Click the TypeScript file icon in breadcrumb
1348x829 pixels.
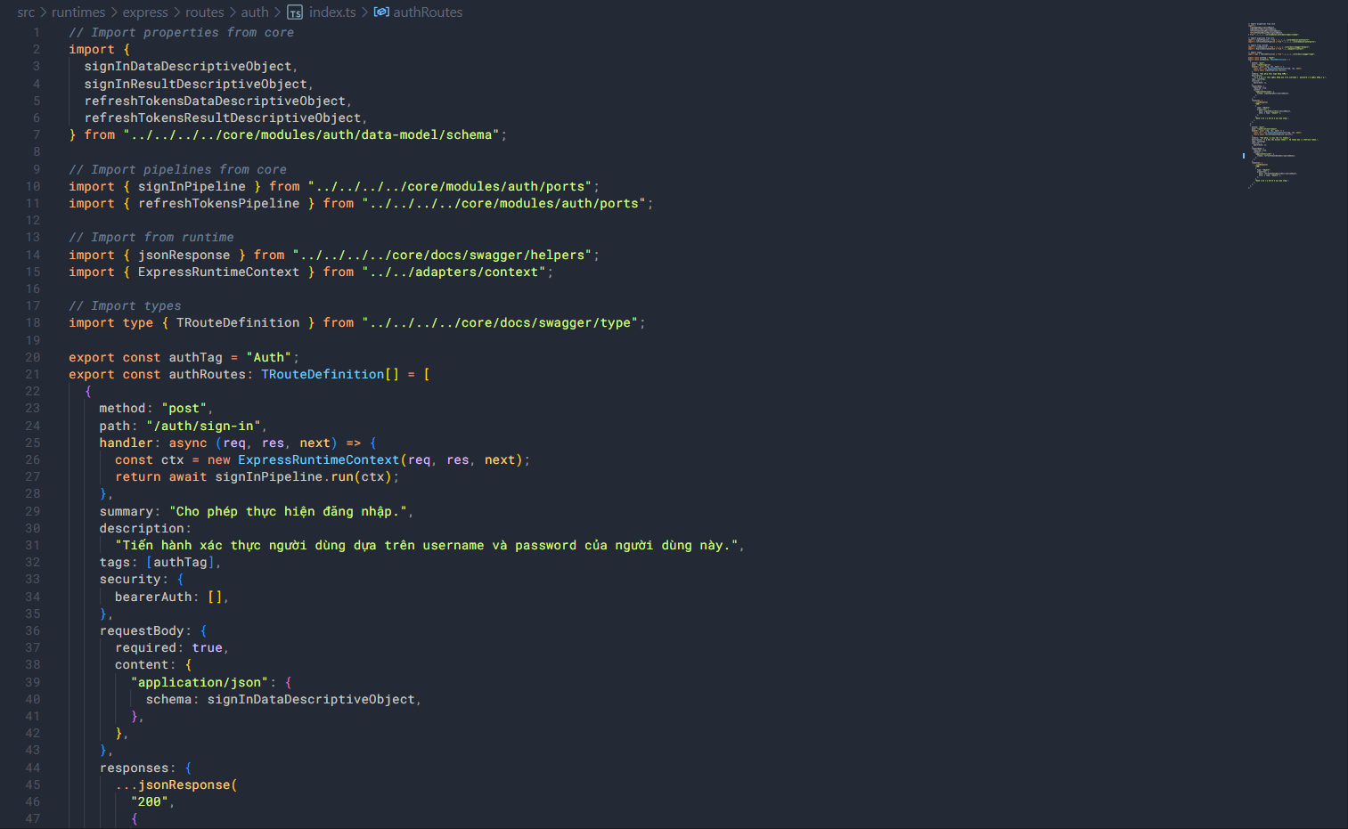(x=295, y=12)
